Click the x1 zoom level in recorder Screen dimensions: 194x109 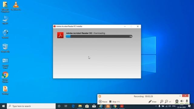pos(170,102)
